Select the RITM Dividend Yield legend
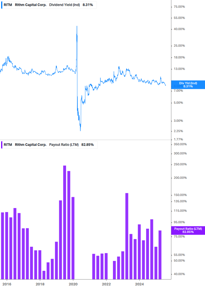Viewport: 205px width, 288px height. [49, 5]
